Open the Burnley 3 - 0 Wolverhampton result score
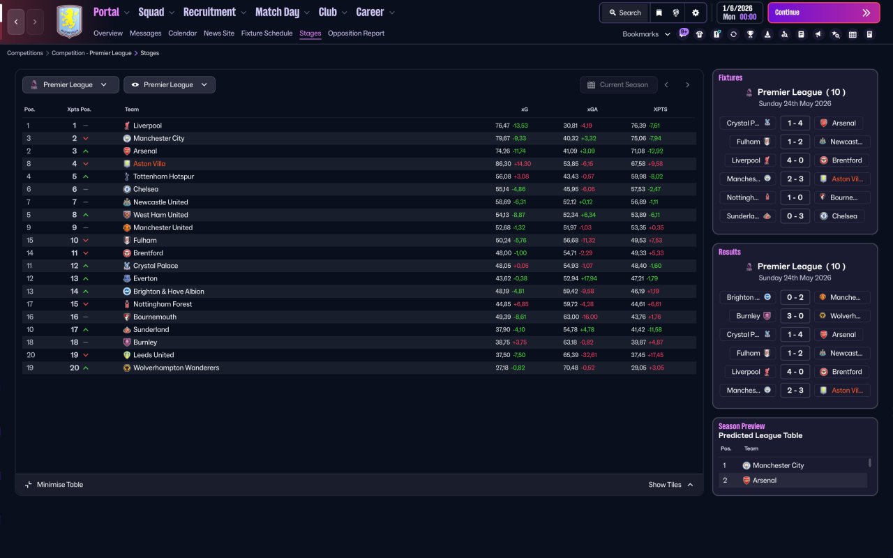The height and width of the screenshot is (558, 893). [x=795, y=316]
